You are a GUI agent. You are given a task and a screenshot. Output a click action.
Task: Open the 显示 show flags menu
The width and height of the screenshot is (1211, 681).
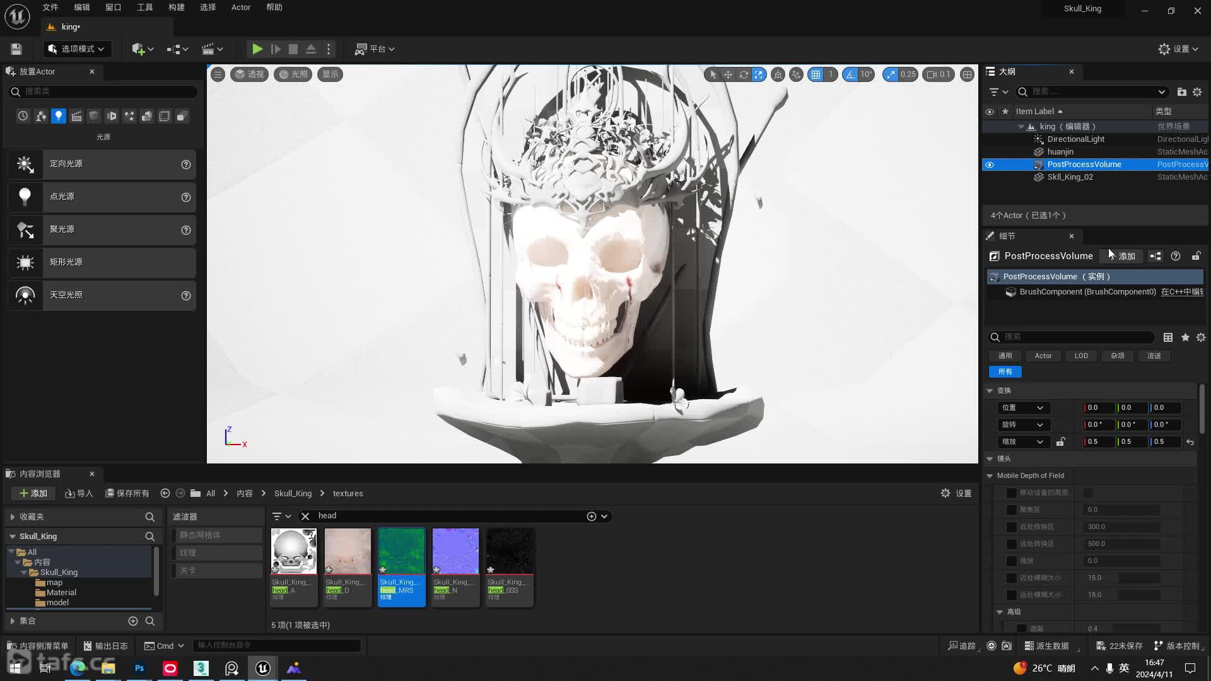click(x=330, y=74)
